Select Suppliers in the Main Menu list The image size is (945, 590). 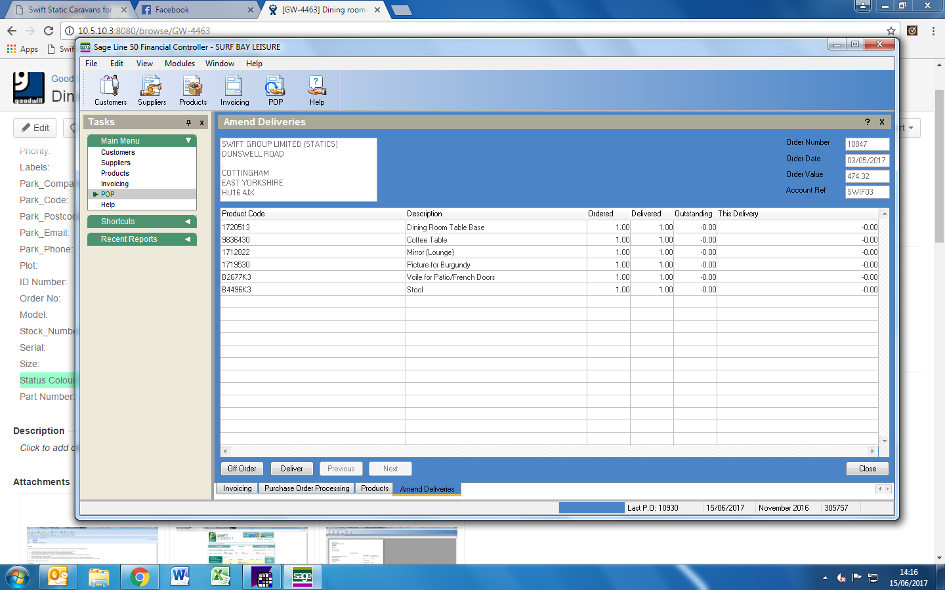[115, 163]
